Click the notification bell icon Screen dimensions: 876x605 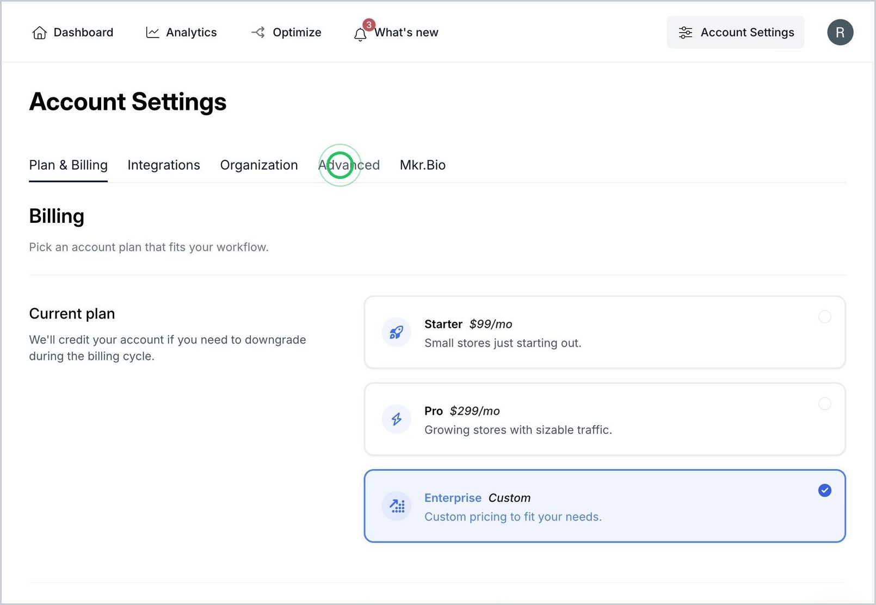click(360, 35)
